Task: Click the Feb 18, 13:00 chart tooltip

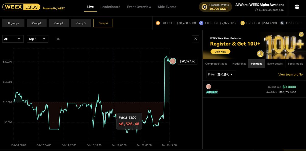Action: click(129, 121)
